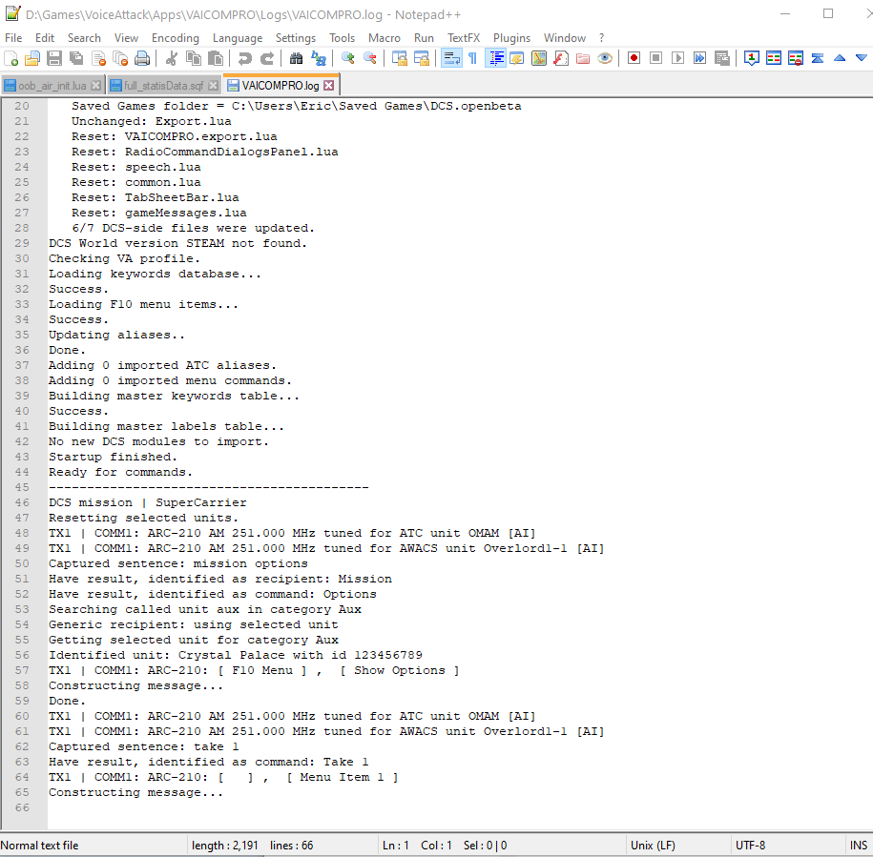Stop macro recording square button
This screenshot has height=857, width=873.
click(x=655, y=58)
